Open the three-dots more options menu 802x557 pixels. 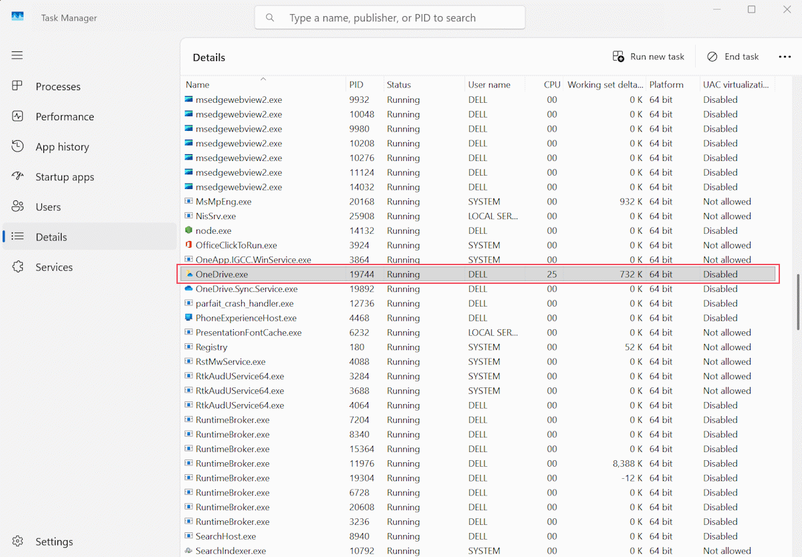785,57
